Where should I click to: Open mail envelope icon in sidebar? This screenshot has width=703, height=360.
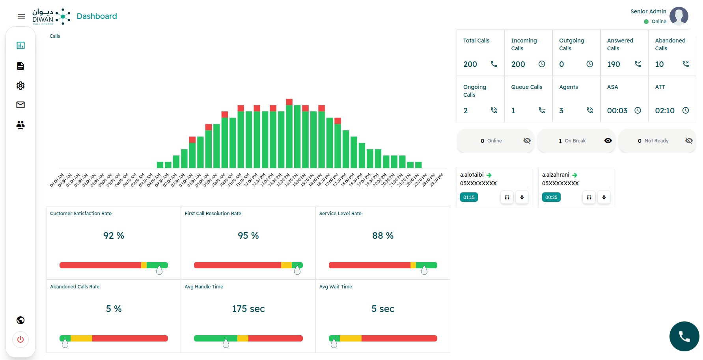tap(21, 105)
